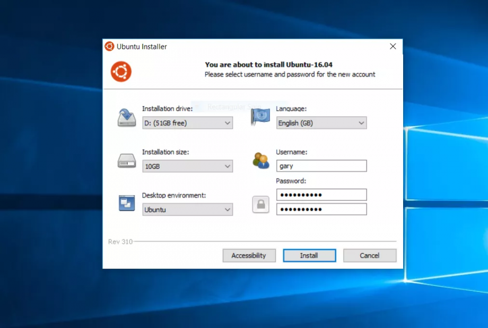
Task: Close the Ubuntu Installer window
Action: click(x=393, y=46)
